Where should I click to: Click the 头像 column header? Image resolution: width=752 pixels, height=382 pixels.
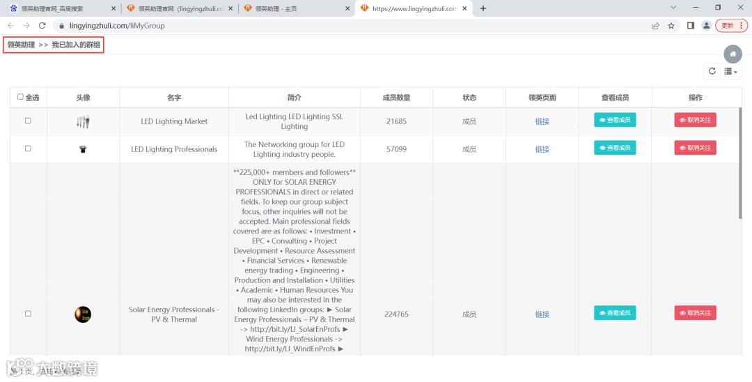[x=83, y=98]
